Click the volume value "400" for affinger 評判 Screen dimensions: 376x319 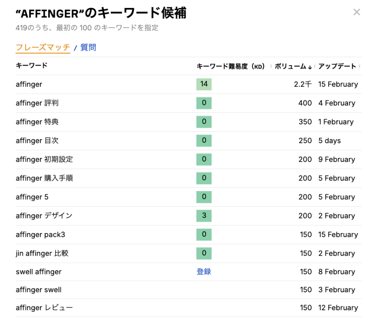pos(305,103)
